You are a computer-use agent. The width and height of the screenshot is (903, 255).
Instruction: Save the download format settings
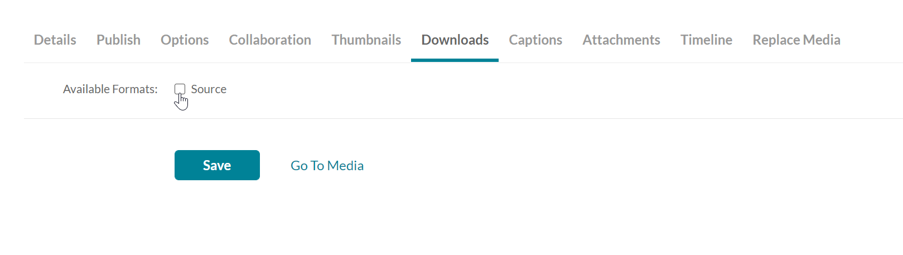coord(217,165)
